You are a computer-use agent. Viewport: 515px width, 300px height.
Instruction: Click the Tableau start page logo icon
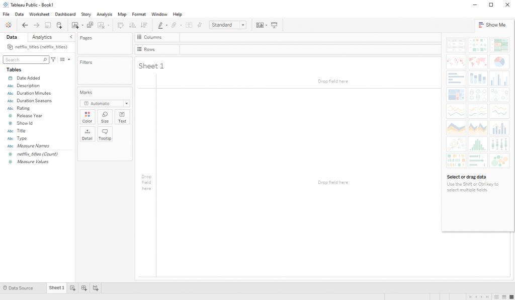click(9, 25)
